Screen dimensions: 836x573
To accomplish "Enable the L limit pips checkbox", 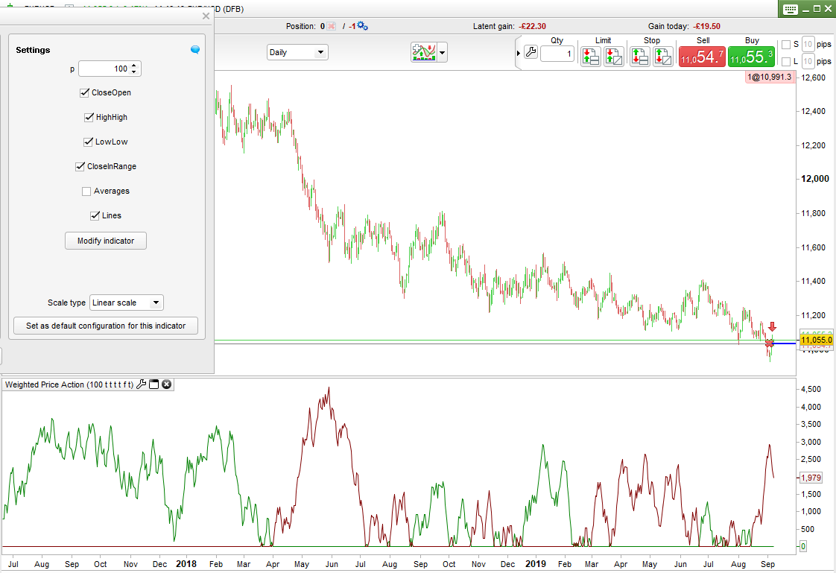I will [x=786, y=61].
